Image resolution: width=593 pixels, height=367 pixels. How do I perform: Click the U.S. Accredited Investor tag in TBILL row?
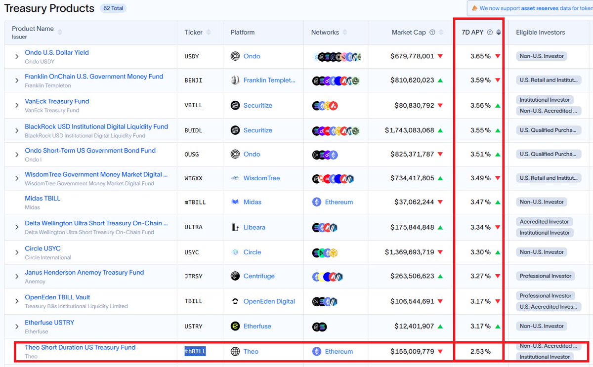point(548,307)
